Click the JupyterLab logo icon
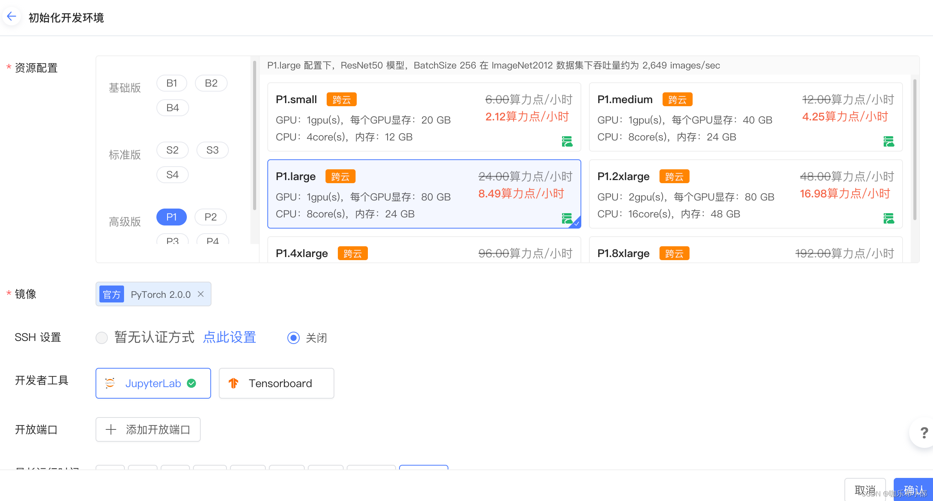This screenshot has width=933, height=501. tap(110, 383)
